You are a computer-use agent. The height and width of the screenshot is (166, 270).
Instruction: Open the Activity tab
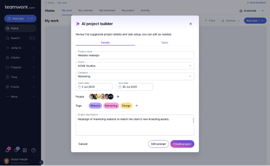[x=145, y=10]
